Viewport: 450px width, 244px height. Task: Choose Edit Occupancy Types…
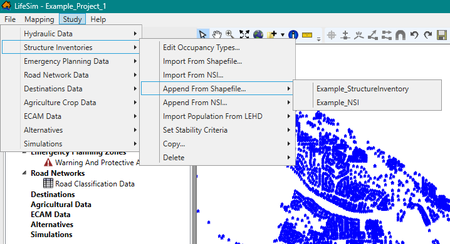[x=217, y=48]
